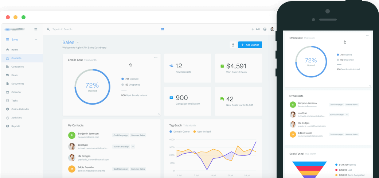379x178 pixels.
Task: Open the apps grid icon in top bar
Action: 163,29
